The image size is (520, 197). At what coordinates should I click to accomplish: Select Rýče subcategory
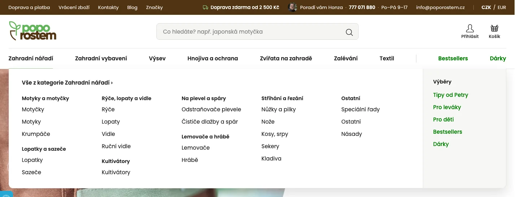click(x=108, y=109)
